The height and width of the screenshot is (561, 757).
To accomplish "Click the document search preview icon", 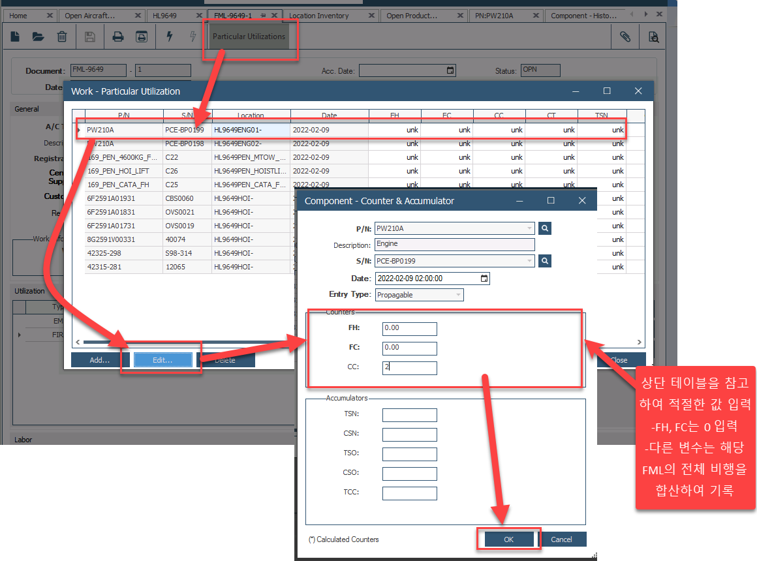I will (653, 37).
